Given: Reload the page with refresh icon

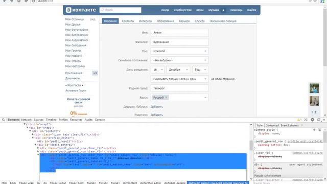Looking at the screenshot, I should [19, 1].
